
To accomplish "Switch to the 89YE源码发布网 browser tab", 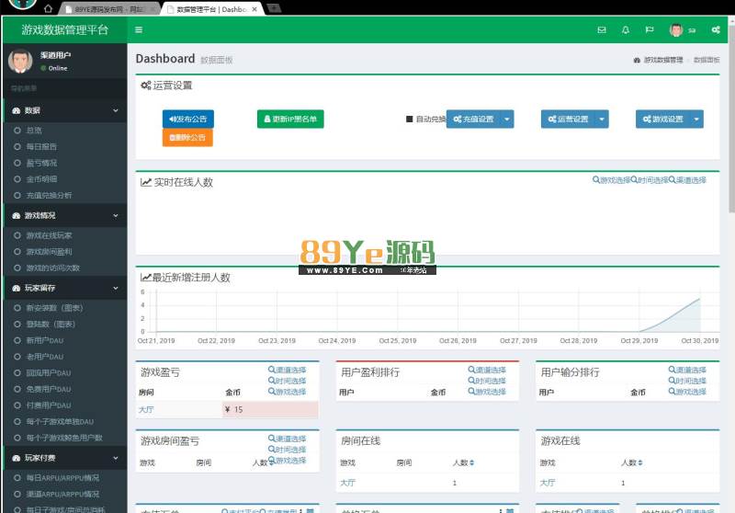I will click(108, 9).
